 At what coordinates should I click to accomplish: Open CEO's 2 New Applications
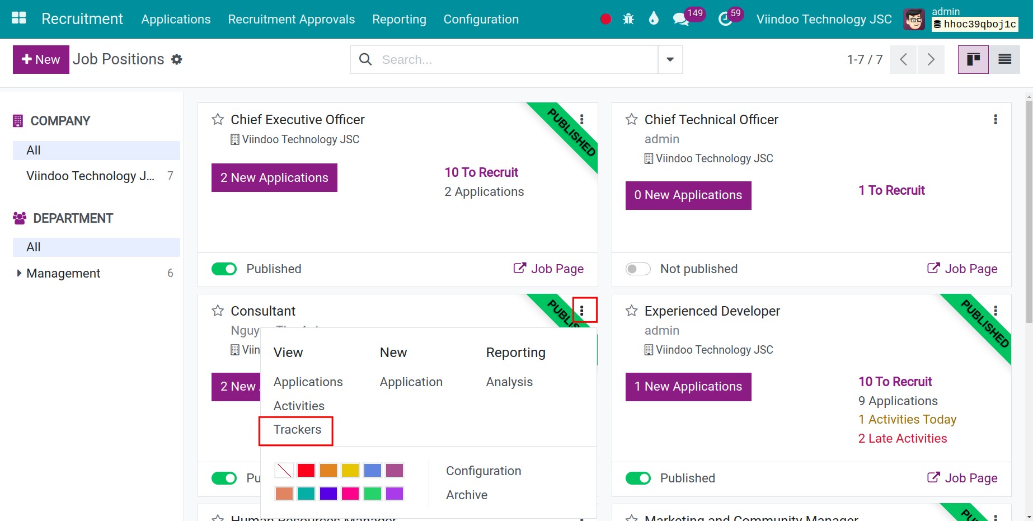(x=274, y=177)
